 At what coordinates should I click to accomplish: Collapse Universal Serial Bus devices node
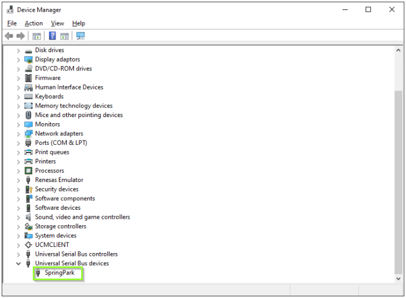[x=18, y=264]
